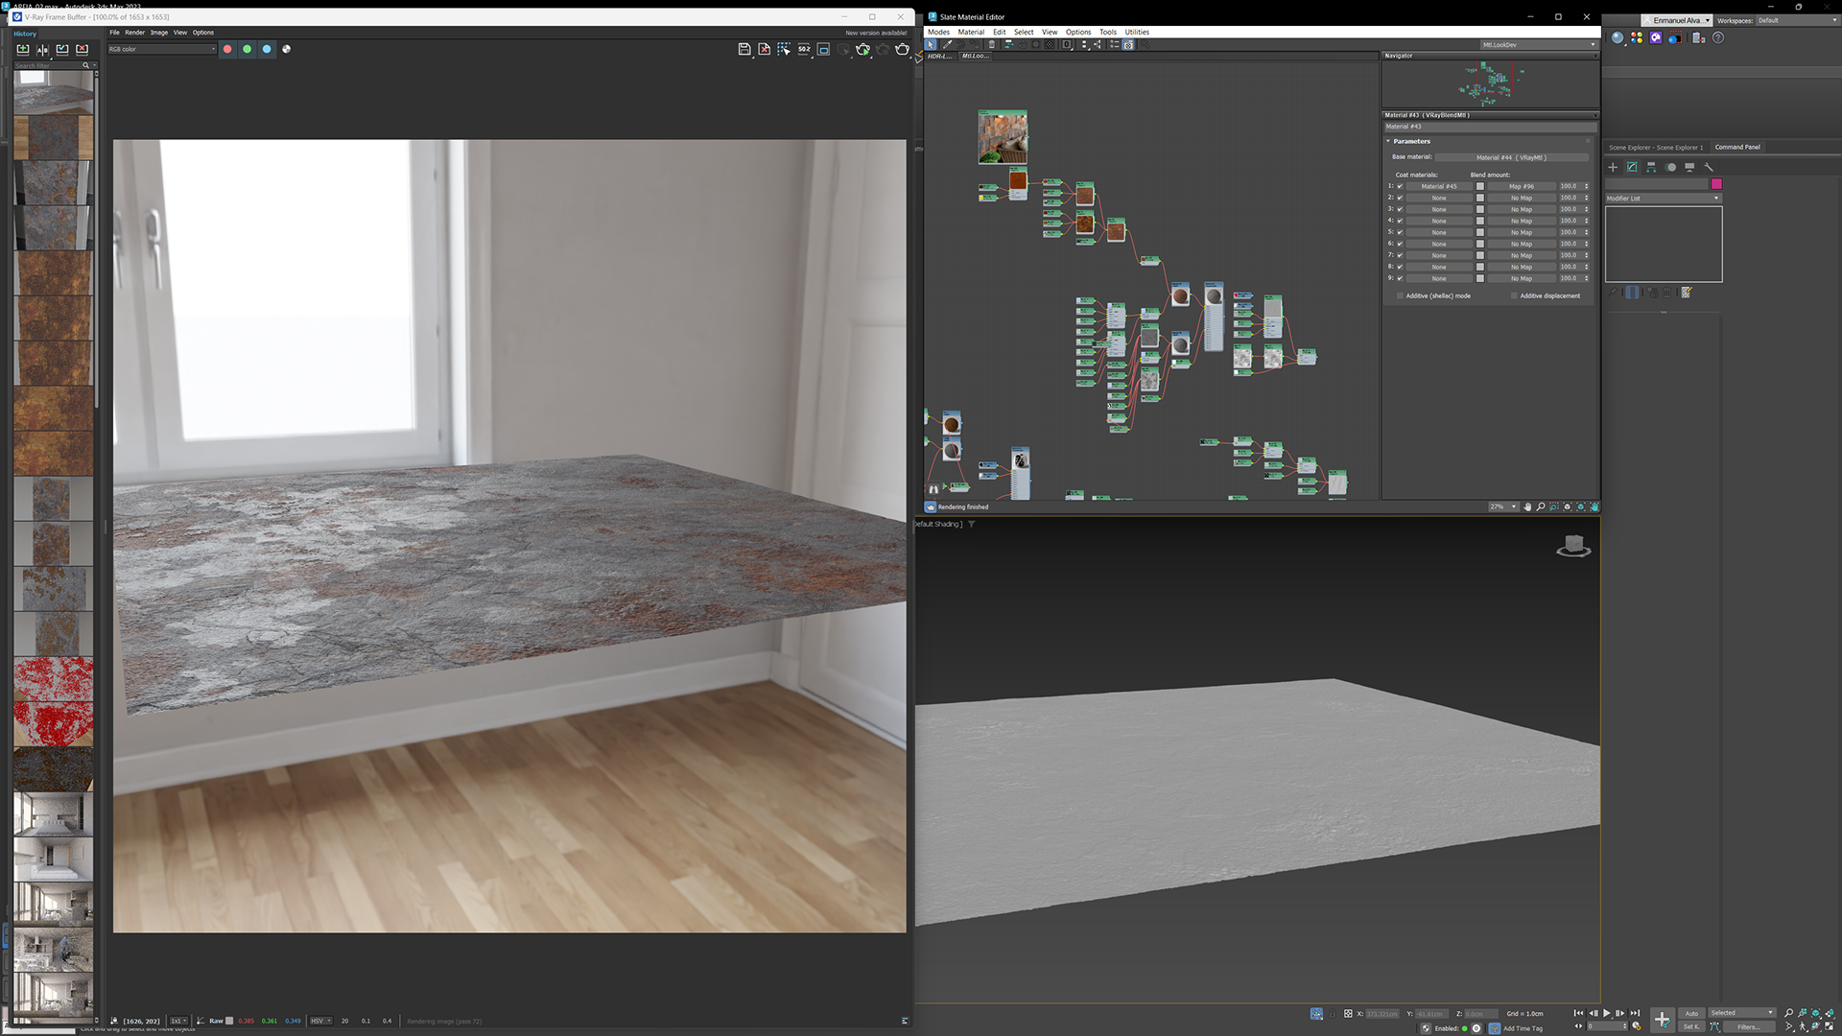Viewport: 1842px width, 1036px height.
Task: Click the Save image icon in V-Ray Frame Buffer
Action: 744,49
